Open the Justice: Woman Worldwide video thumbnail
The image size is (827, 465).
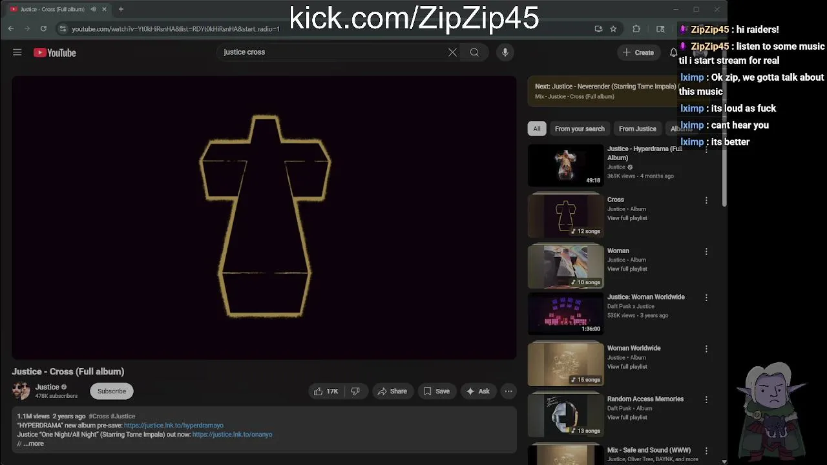pos(565,313)
